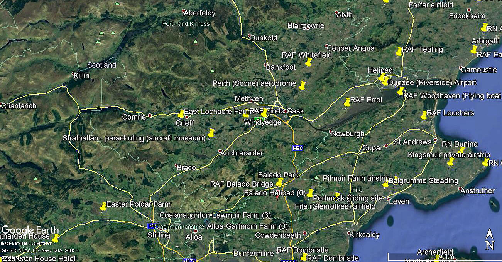This screenshot has height=262, width=502.
Task: Select the Newburgh town label
Action: point(348,134)
